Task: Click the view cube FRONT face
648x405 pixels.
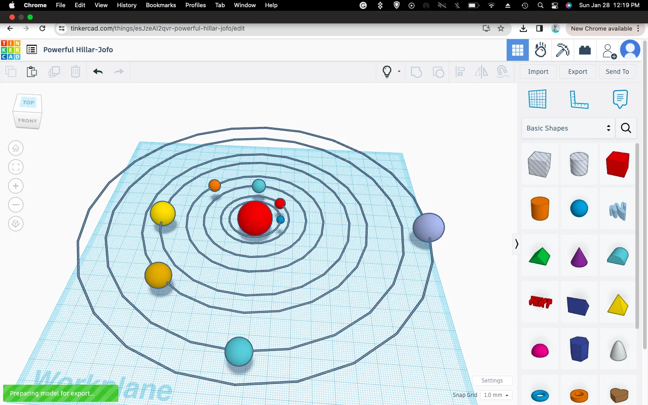Action: point(27,121)
